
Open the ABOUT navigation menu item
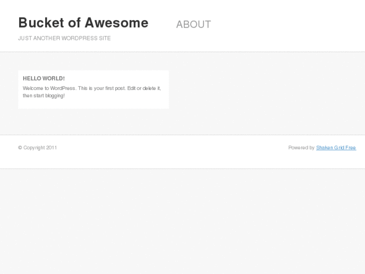[x=193, y=24]
